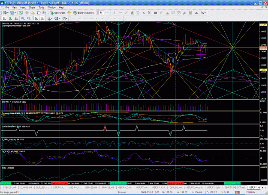The height and width of the screenshot is (195, 268).
Task: Select the Text (A) drawing tool
Action: 144,13
